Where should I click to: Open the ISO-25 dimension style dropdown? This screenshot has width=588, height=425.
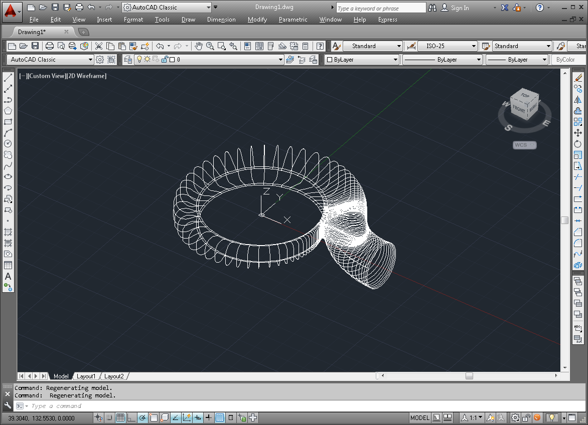tap(474, 46)
